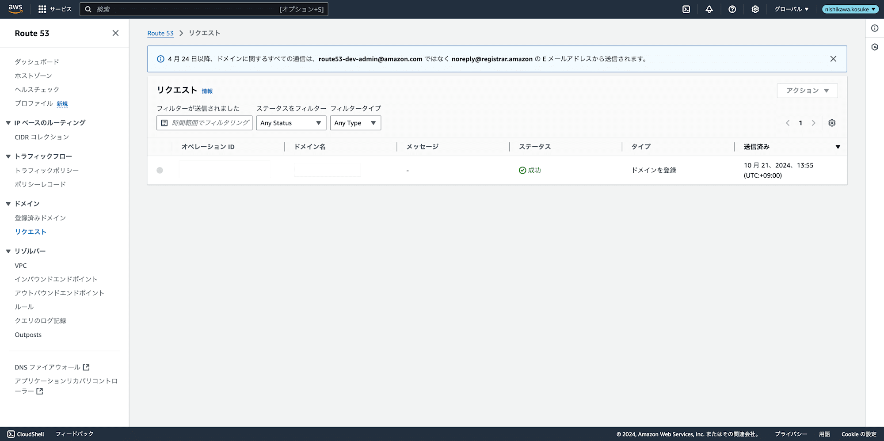The image size is (884, 441).
Task: Open プライバシー link in footer
Action: pos(791,434)
